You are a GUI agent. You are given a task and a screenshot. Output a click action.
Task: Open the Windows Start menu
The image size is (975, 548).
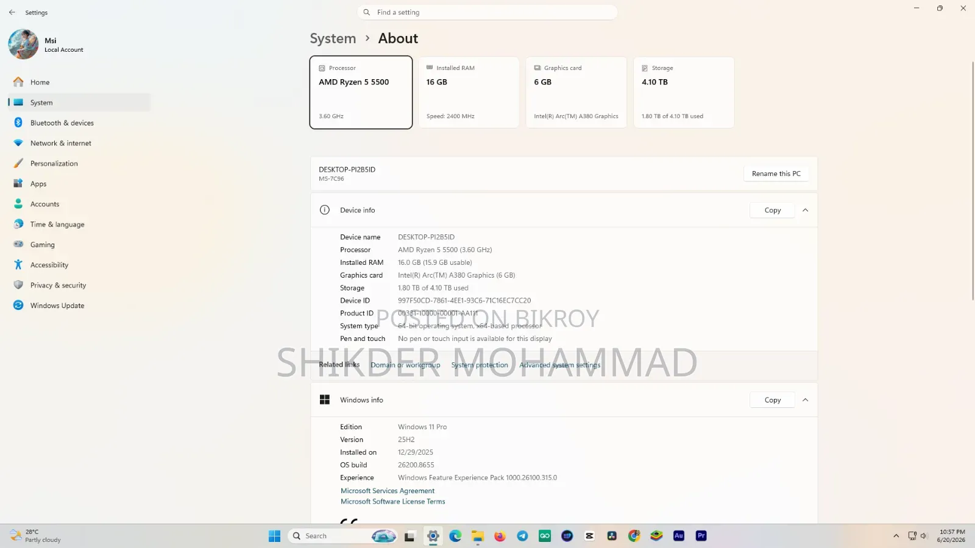[x=274, y=536]
